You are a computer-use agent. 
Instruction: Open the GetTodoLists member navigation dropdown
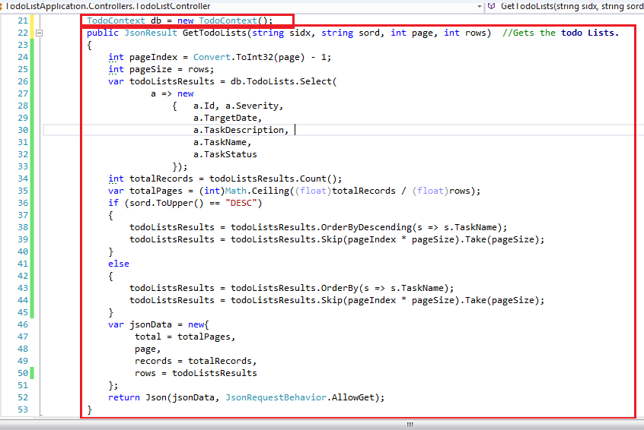[x=566, y=6]
